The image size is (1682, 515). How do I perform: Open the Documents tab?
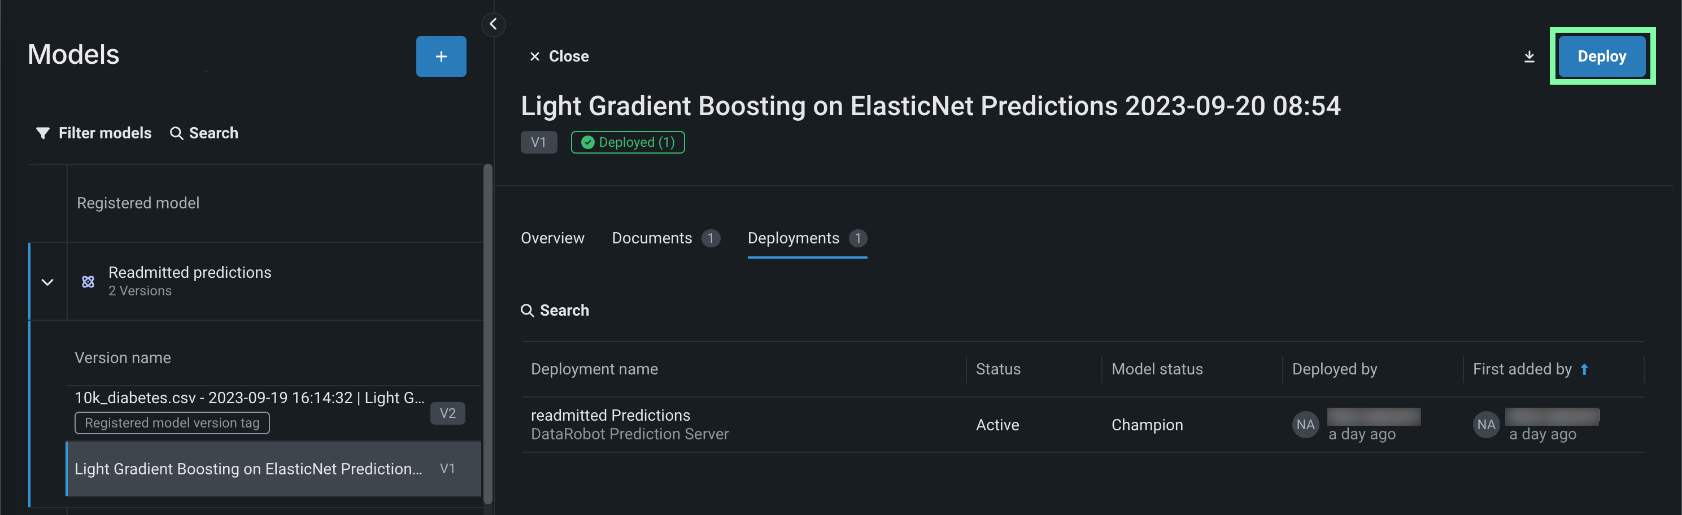pos(652,238)
